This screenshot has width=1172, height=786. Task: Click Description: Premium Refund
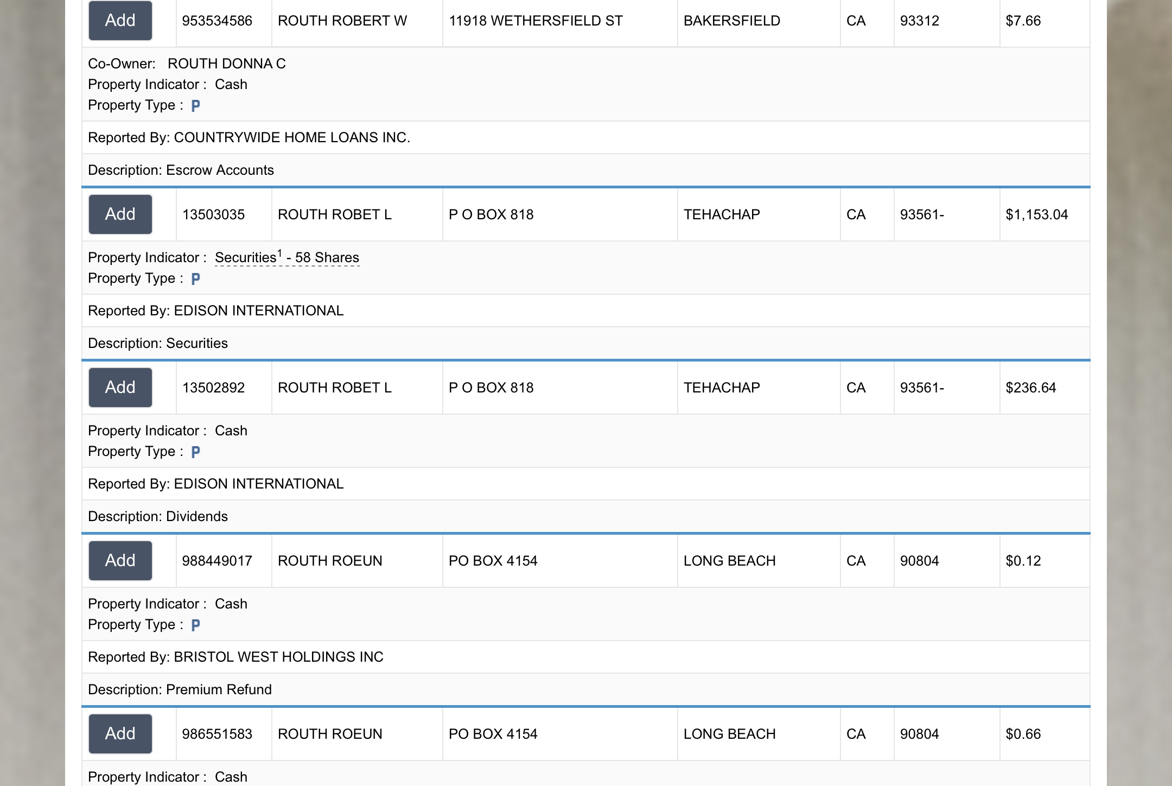180,689
